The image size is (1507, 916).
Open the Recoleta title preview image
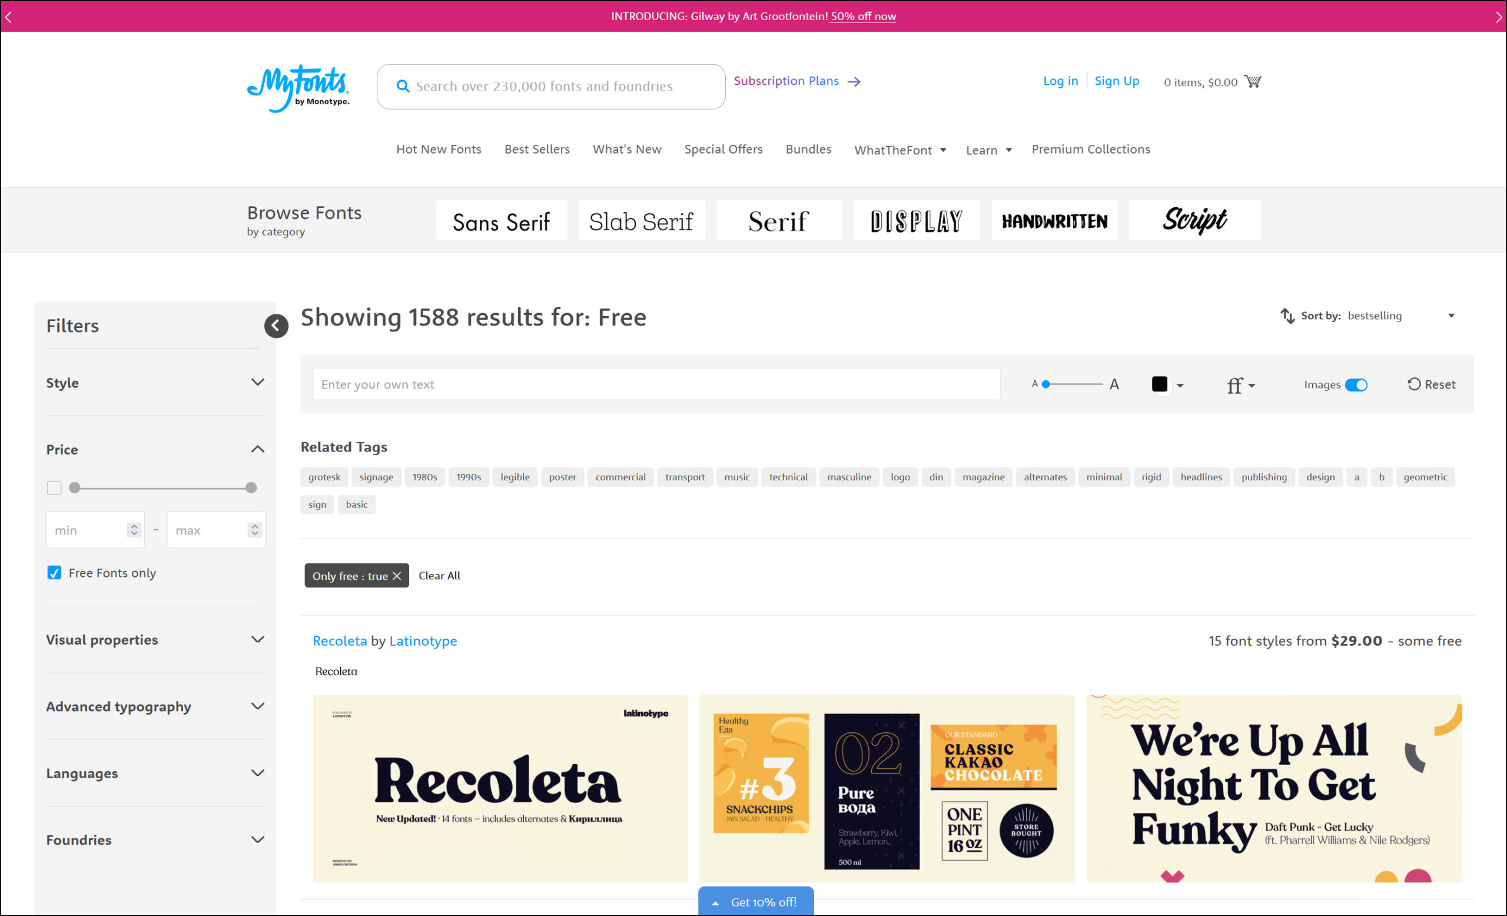point(500,788)
